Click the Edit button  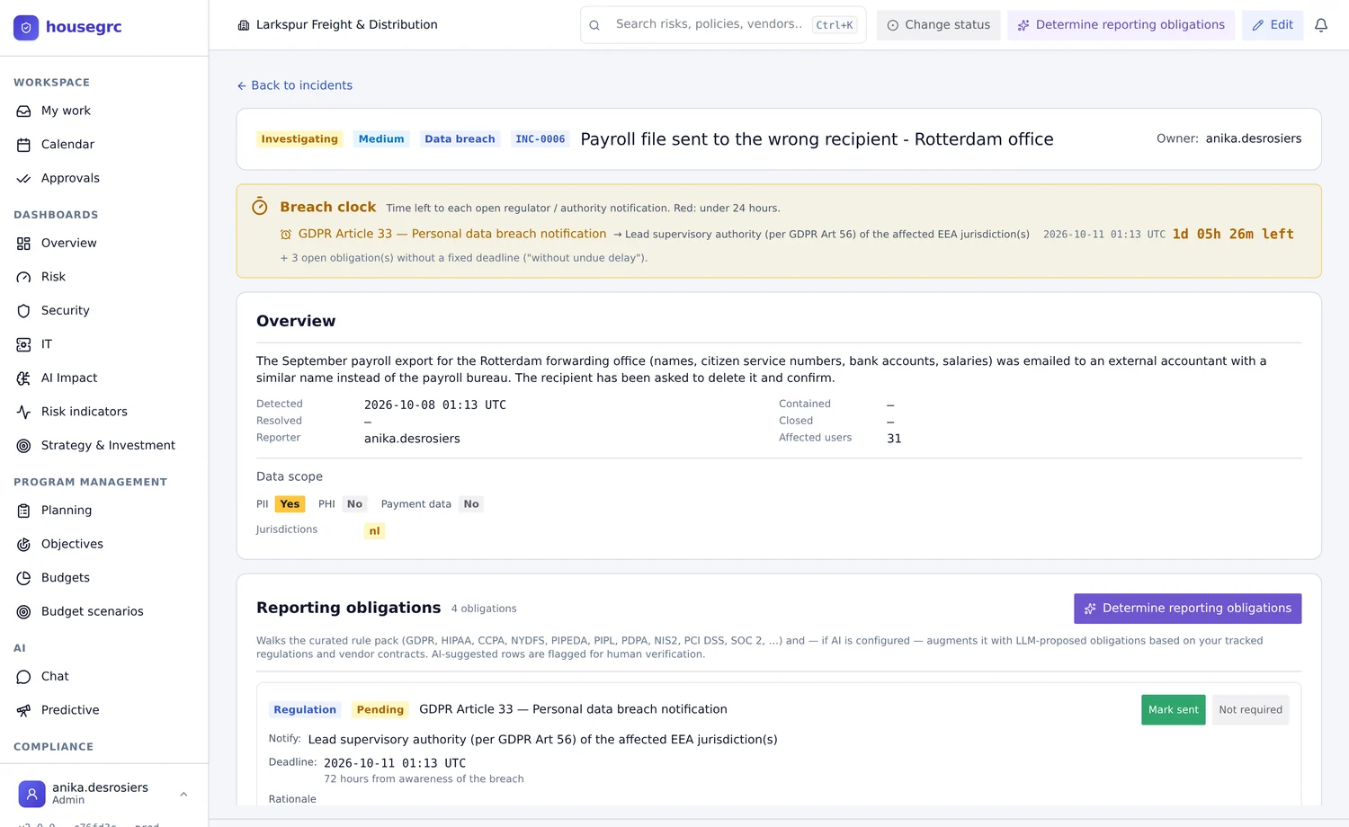pos(1273,25)
